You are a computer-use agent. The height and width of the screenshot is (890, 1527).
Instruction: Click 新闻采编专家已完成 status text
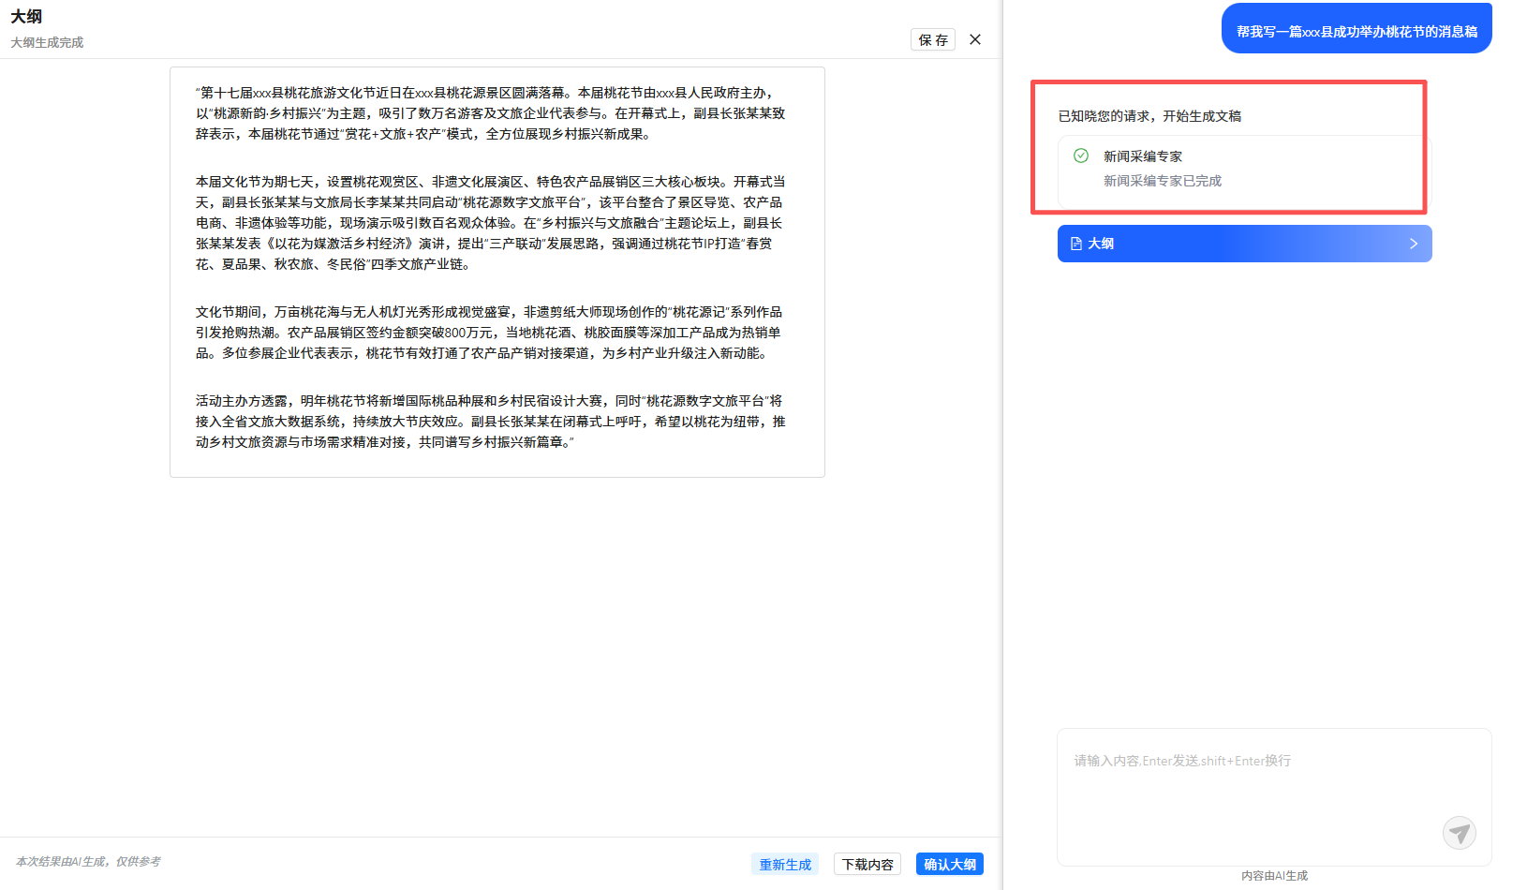tap(1162, 181)
